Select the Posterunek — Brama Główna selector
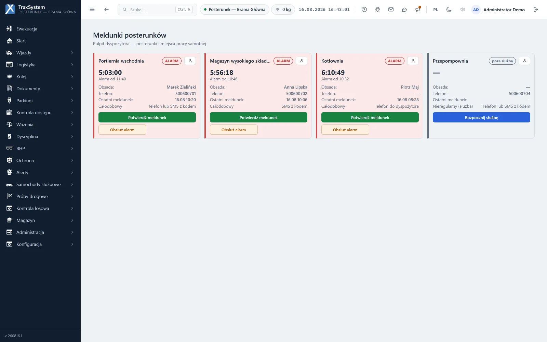This screenshot has width=547, height=342. tap(235, 10)
